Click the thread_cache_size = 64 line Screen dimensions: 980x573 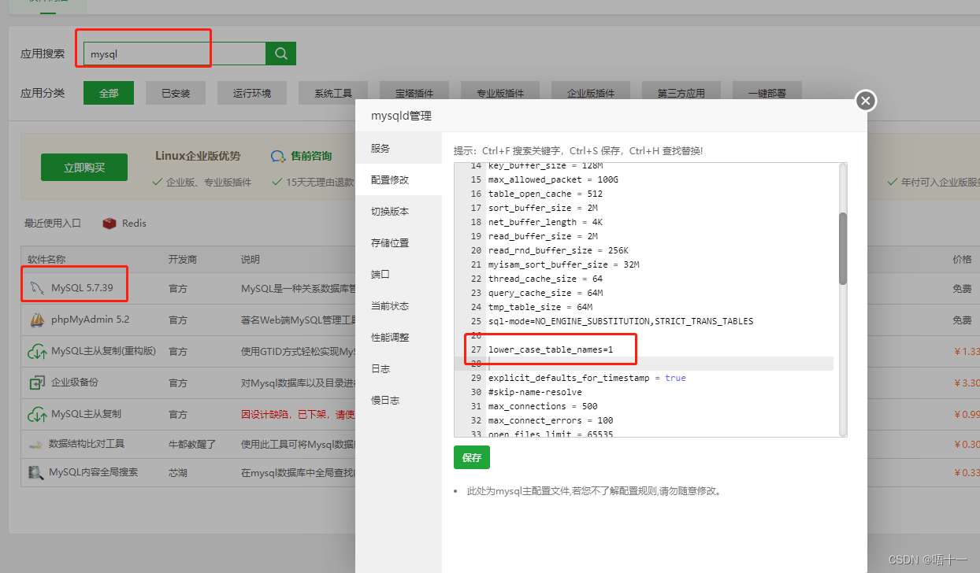click(545, 279)
